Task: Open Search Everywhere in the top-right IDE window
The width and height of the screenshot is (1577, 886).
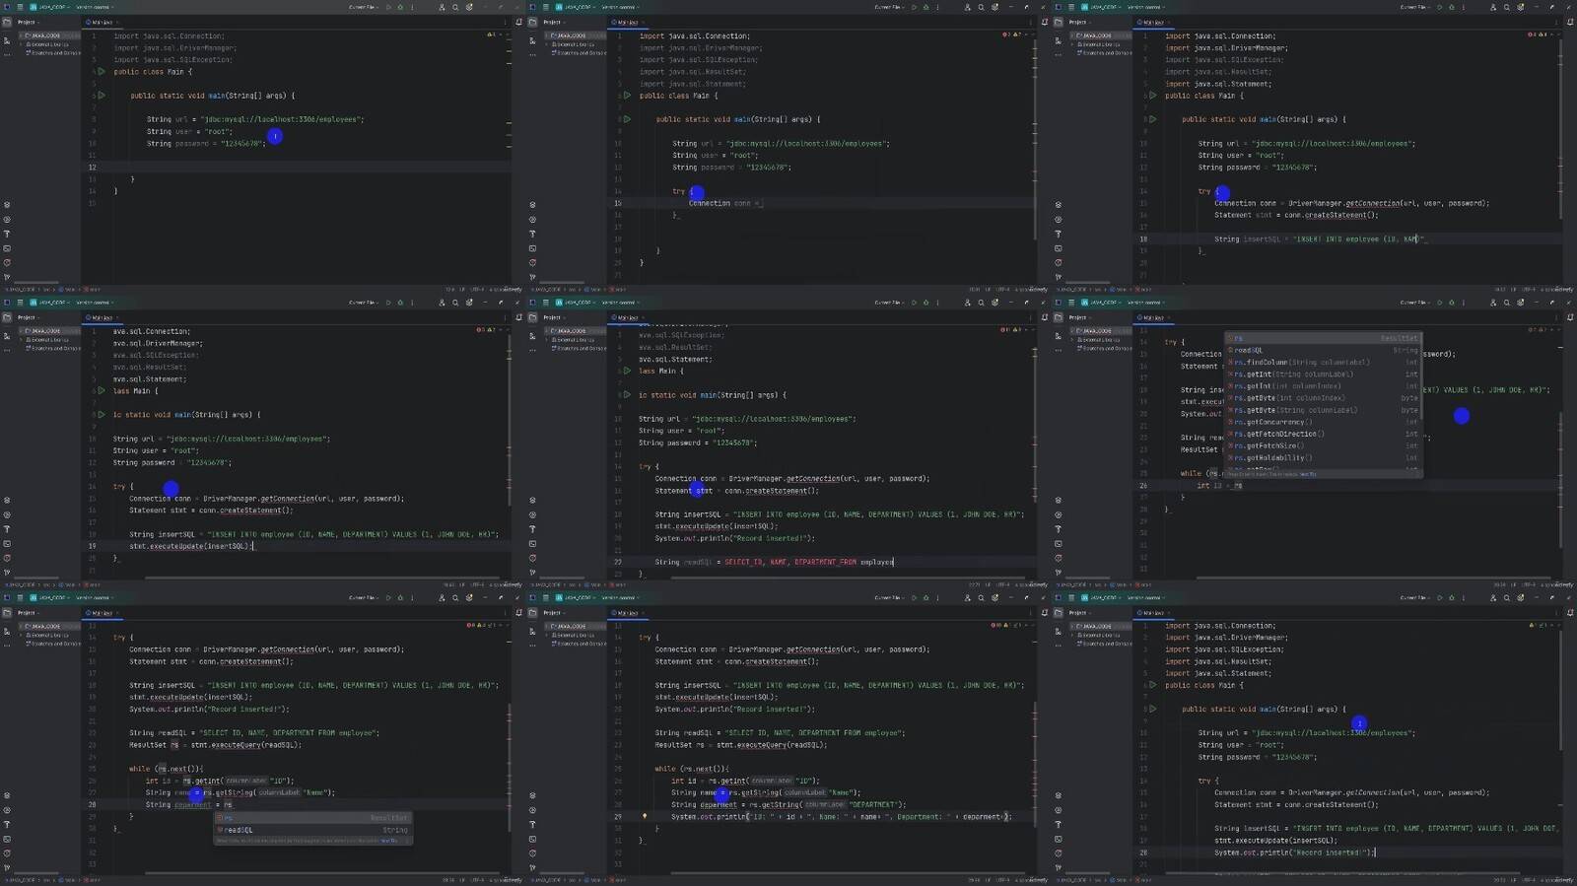Action: tap(1506, 7)
